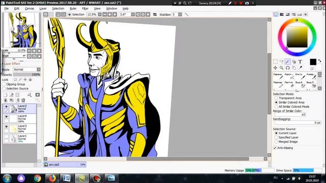Hide Layer2 using its eye icon
The height and width of the screenshot is (183, 326).
[7, 106]
